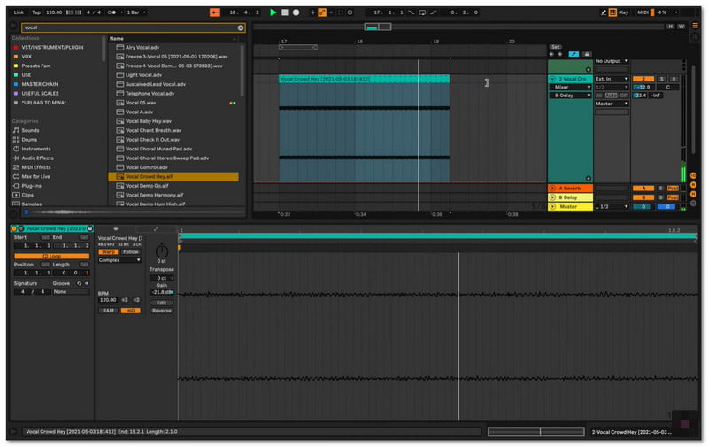Click the Arrangement Record button
Image resolution: width=708 pixels, height=447 pixels.
[296, 12]
